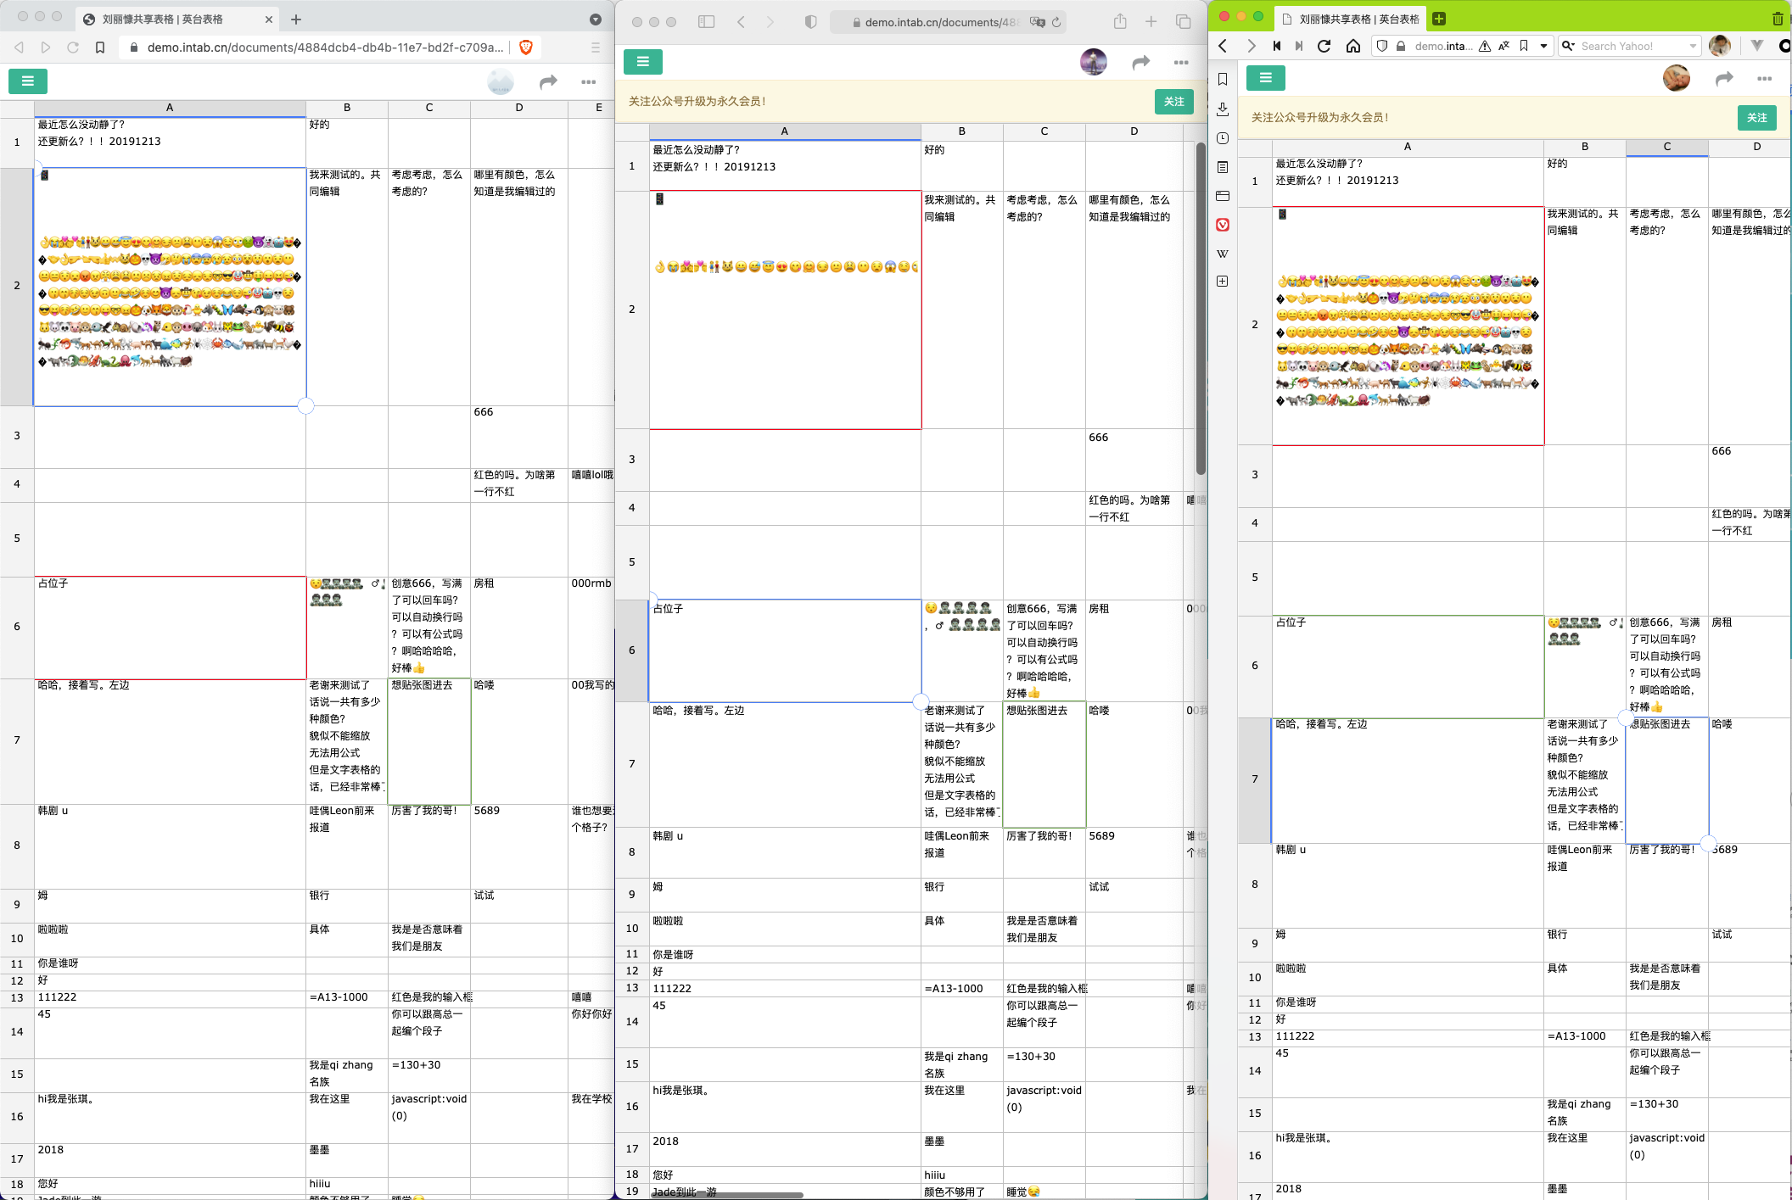Click 关注 button in Safari banner

[1173, 101]
